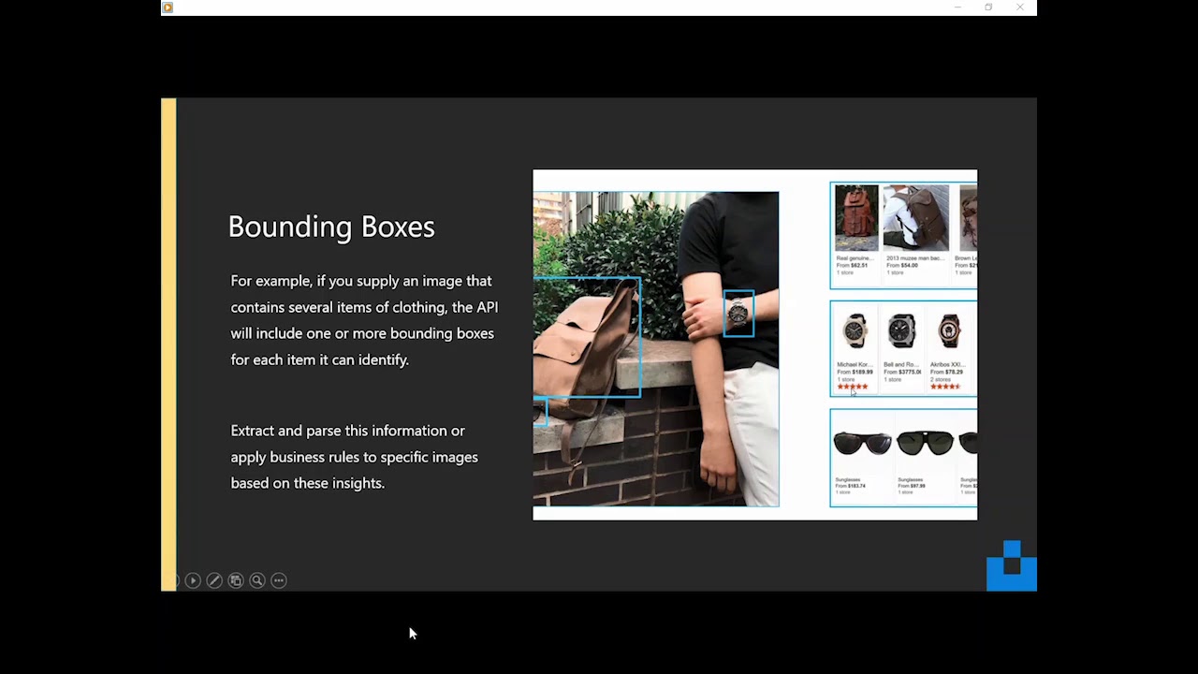Minimize the slideshow window

pyautogui.click(x=957, y=7)
